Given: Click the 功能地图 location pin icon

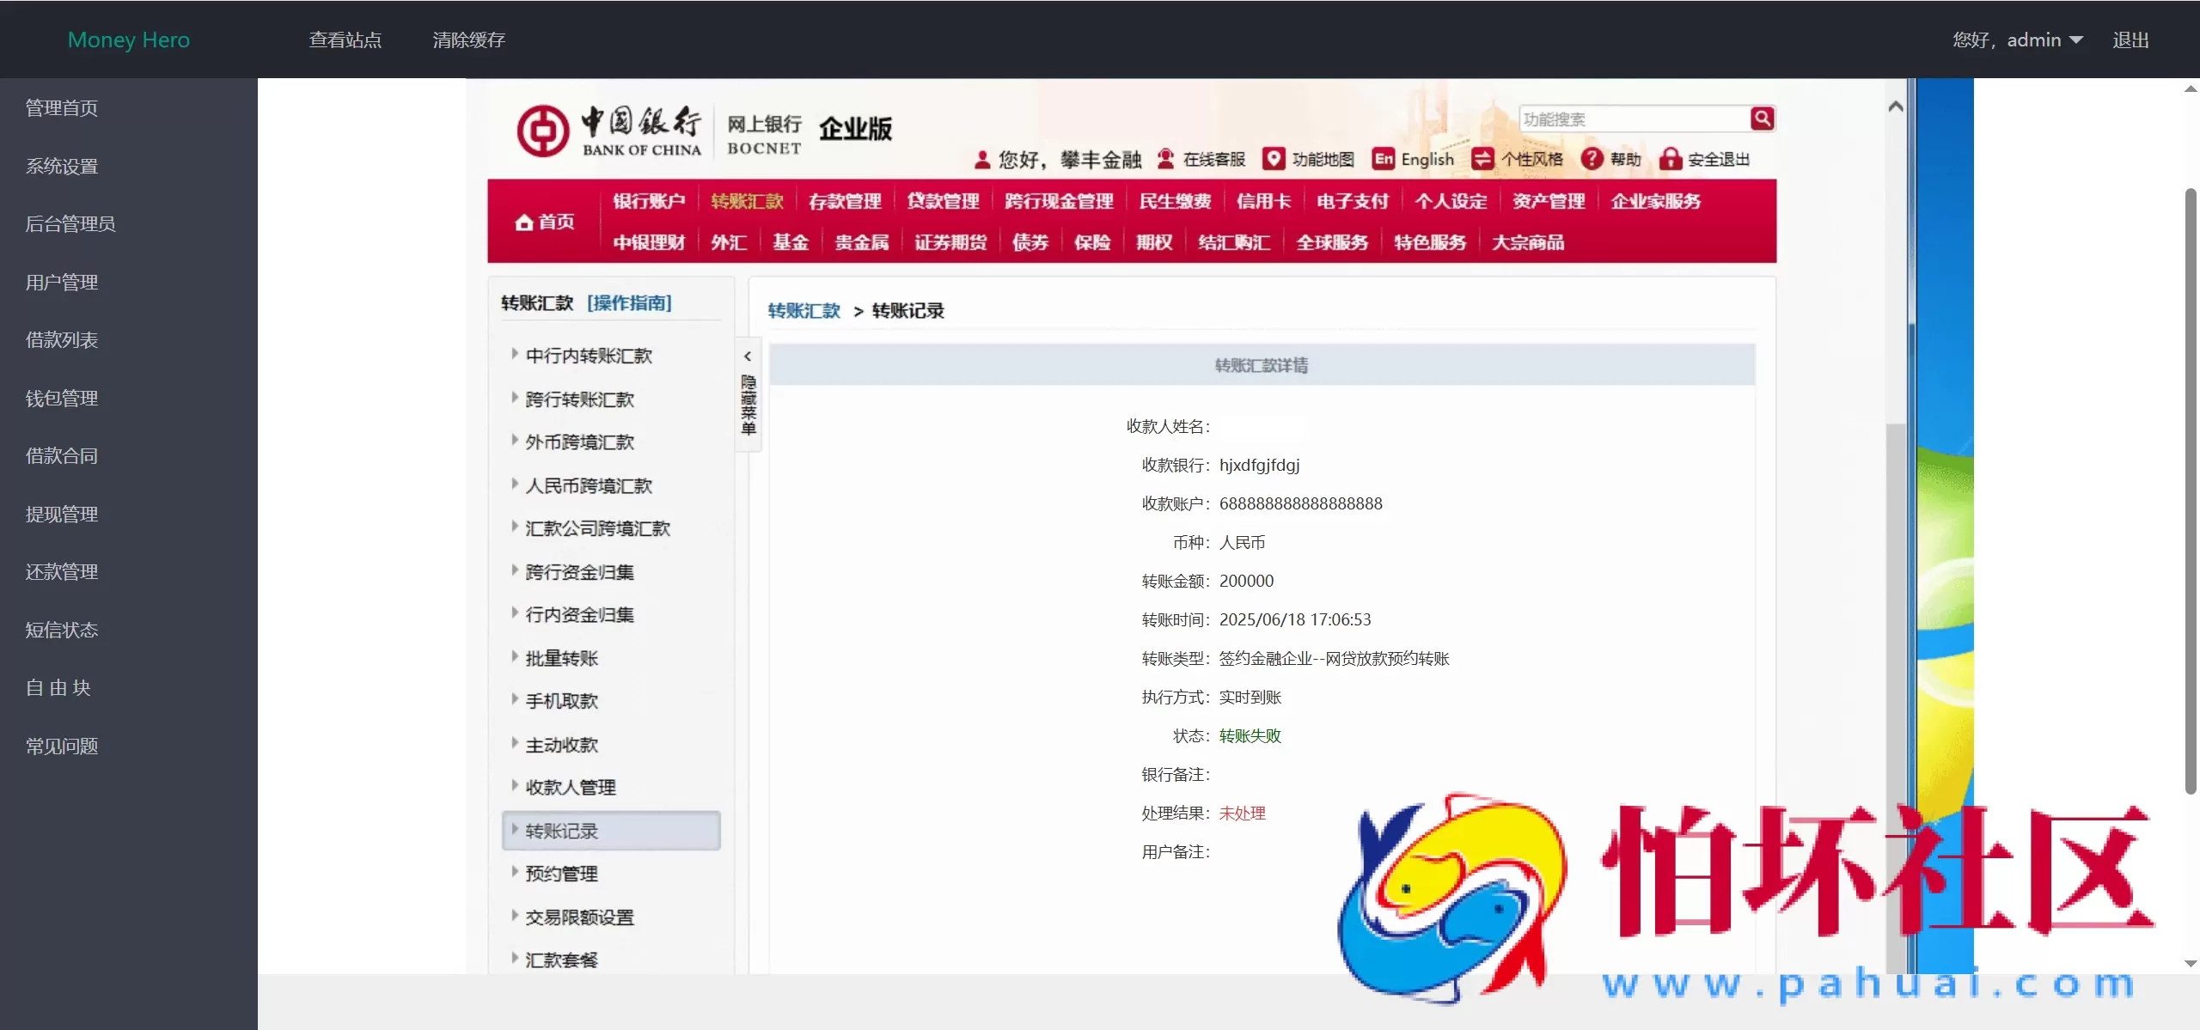Looking at the screenshot, I should coord(1272,159).
